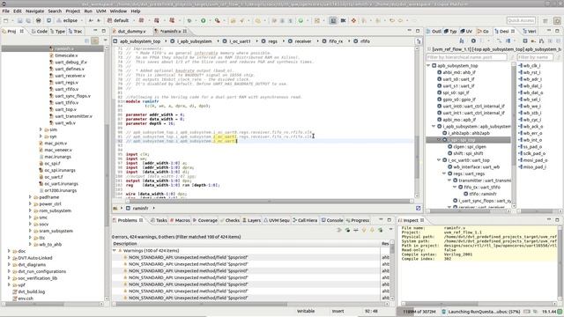This screenshot has width=564, height=317.
Task: Collapse i_oc_uart0 node in Design Hierarchy
Action: click(x=439, y=160)
